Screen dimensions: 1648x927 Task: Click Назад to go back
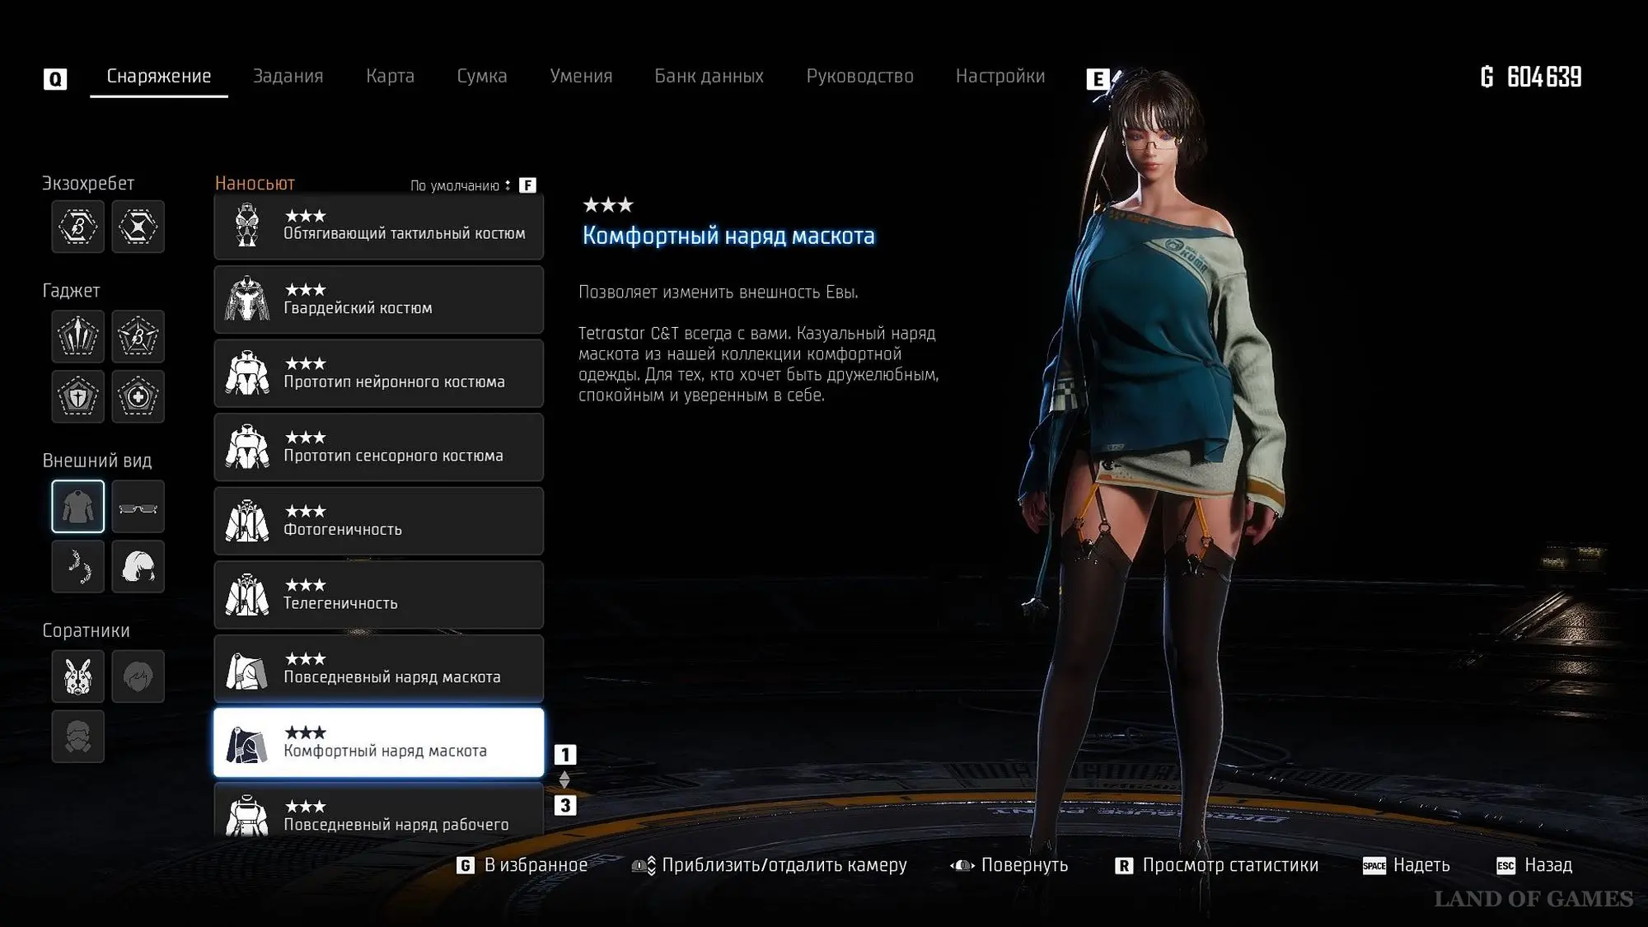click(x=1534, y=865)
